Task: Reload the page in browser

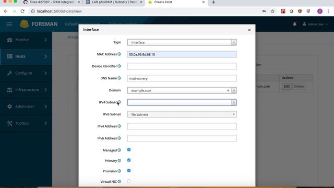Action: [x=22, y=11]
